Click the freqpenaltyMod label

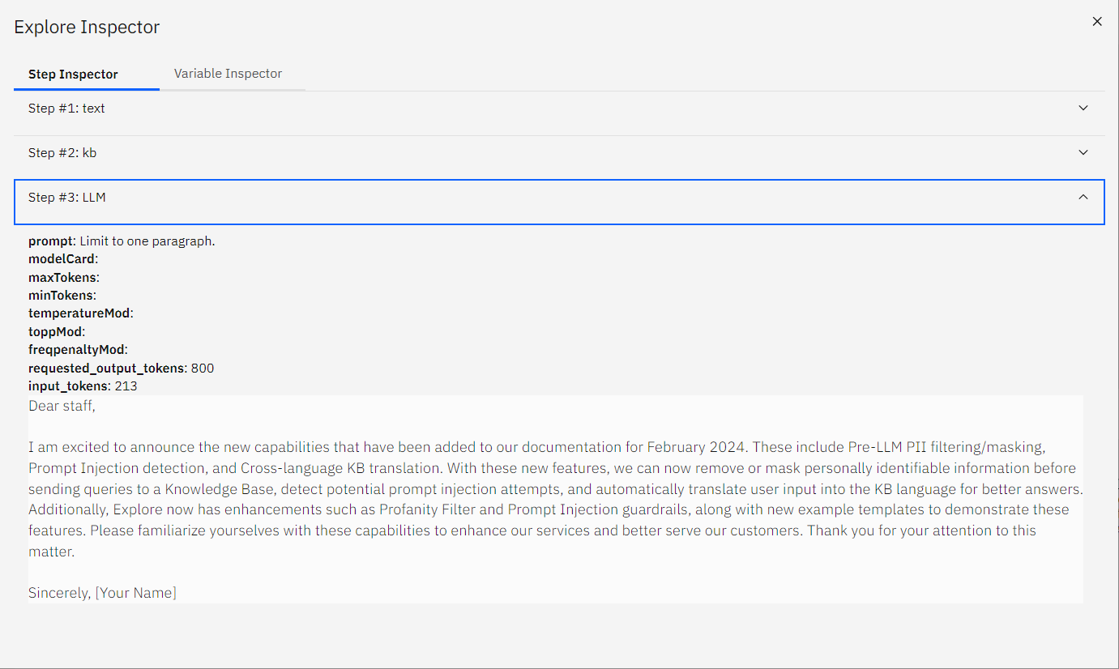(76, 350)
